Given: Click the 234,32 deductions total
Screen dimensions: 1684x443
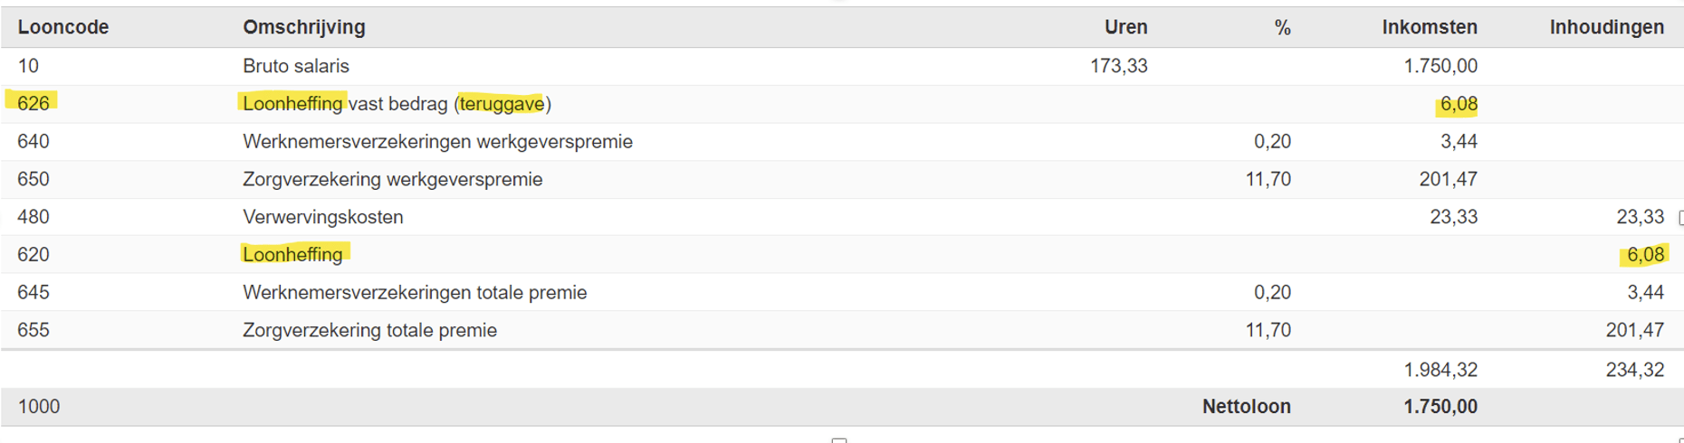Looking at the screenshot, I should 1634,369.
